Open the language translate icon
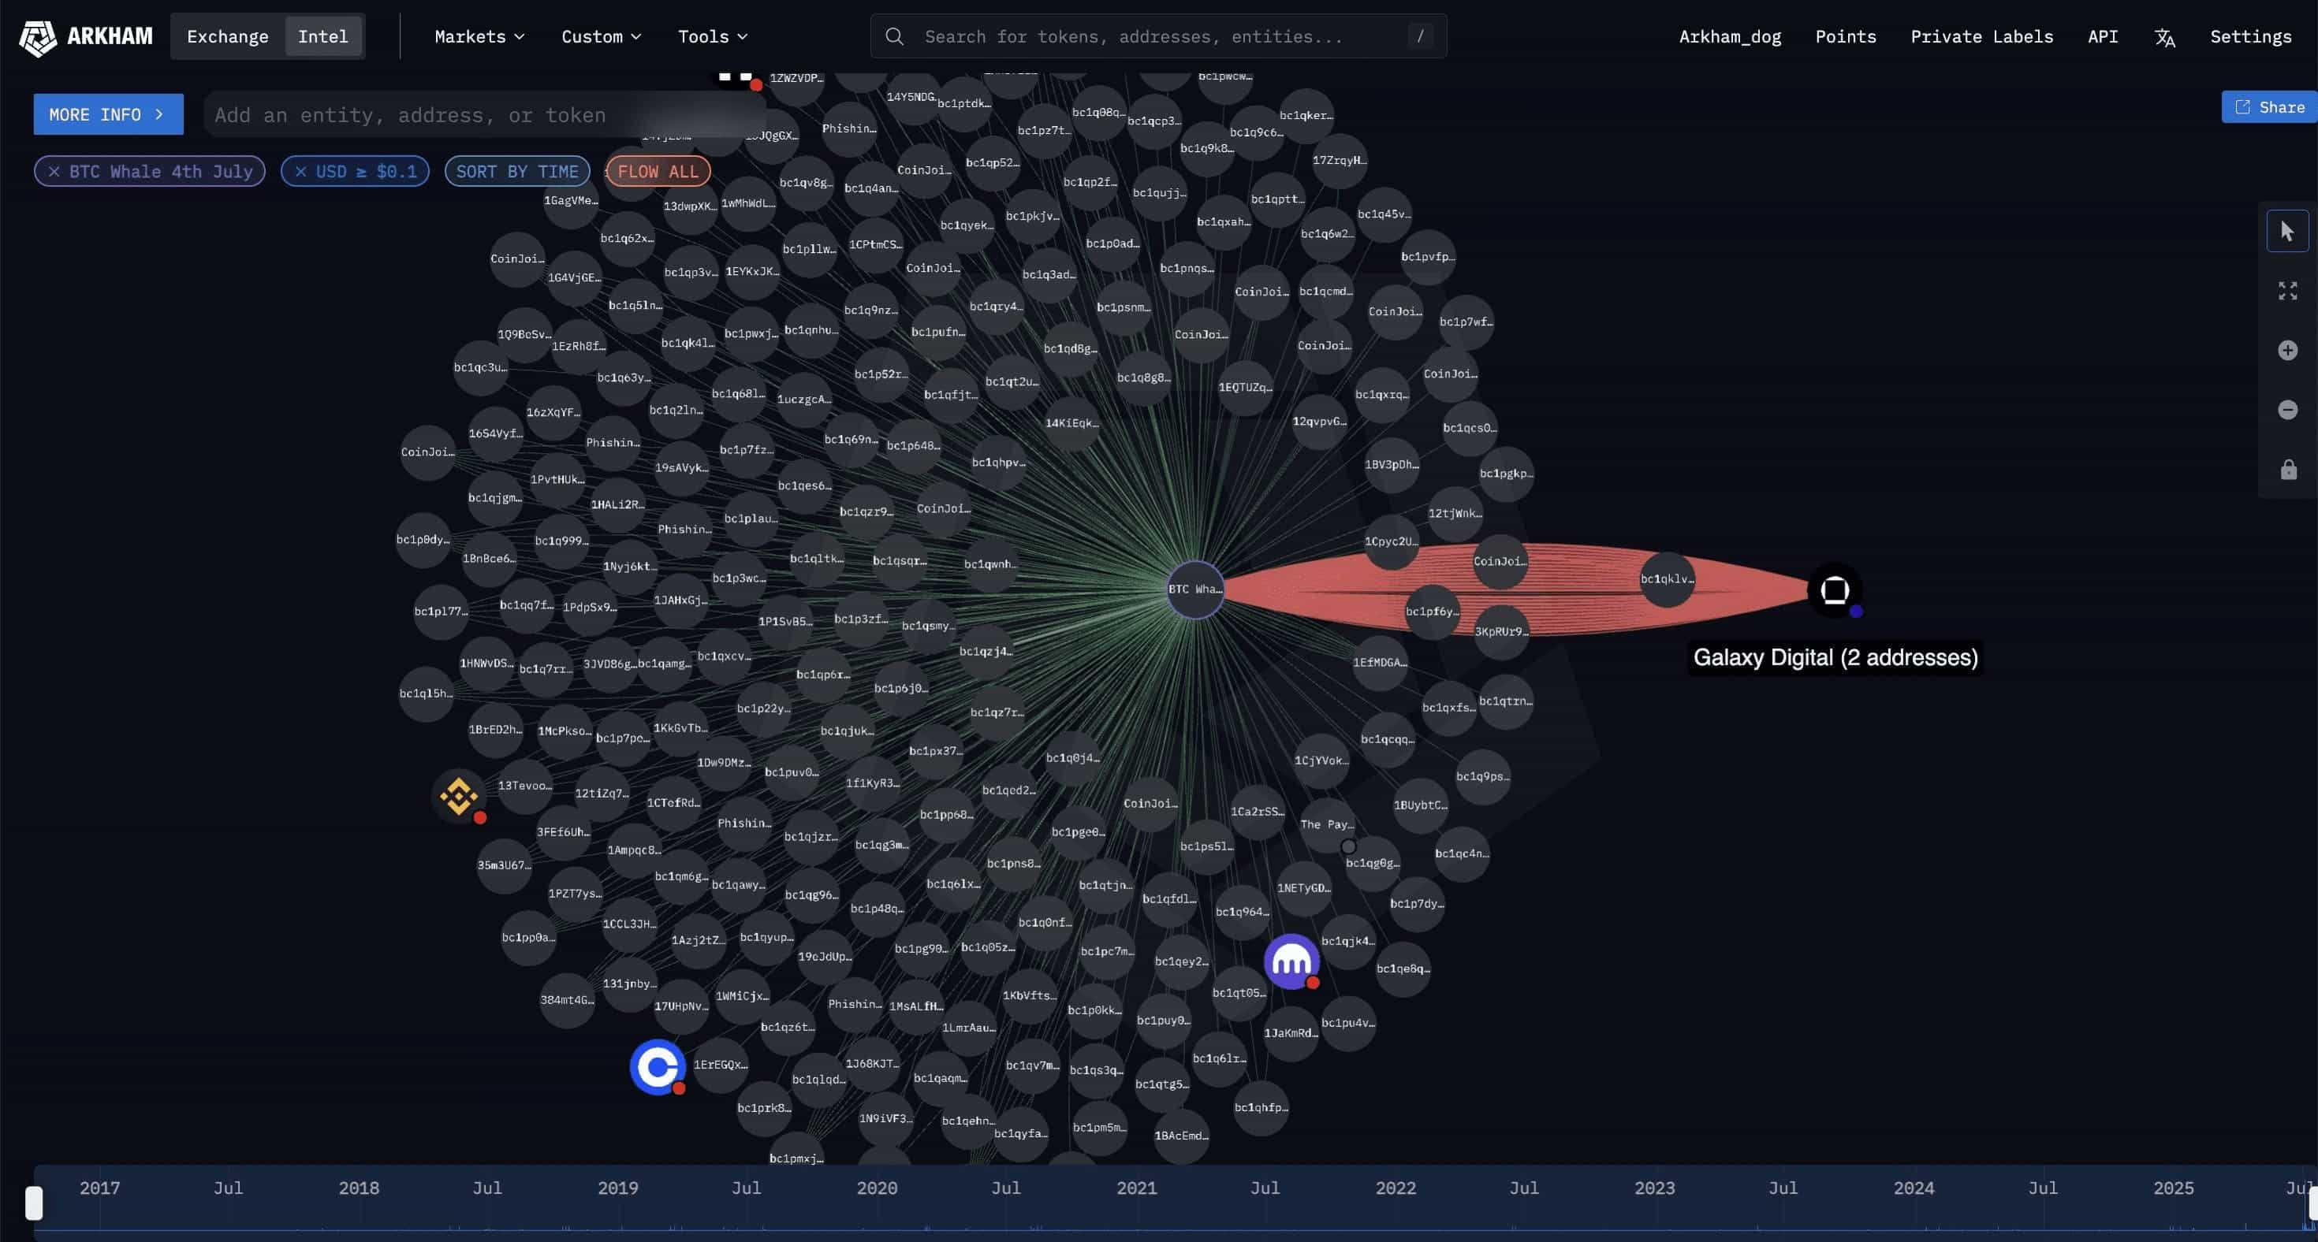 (x=2164, y=37)
